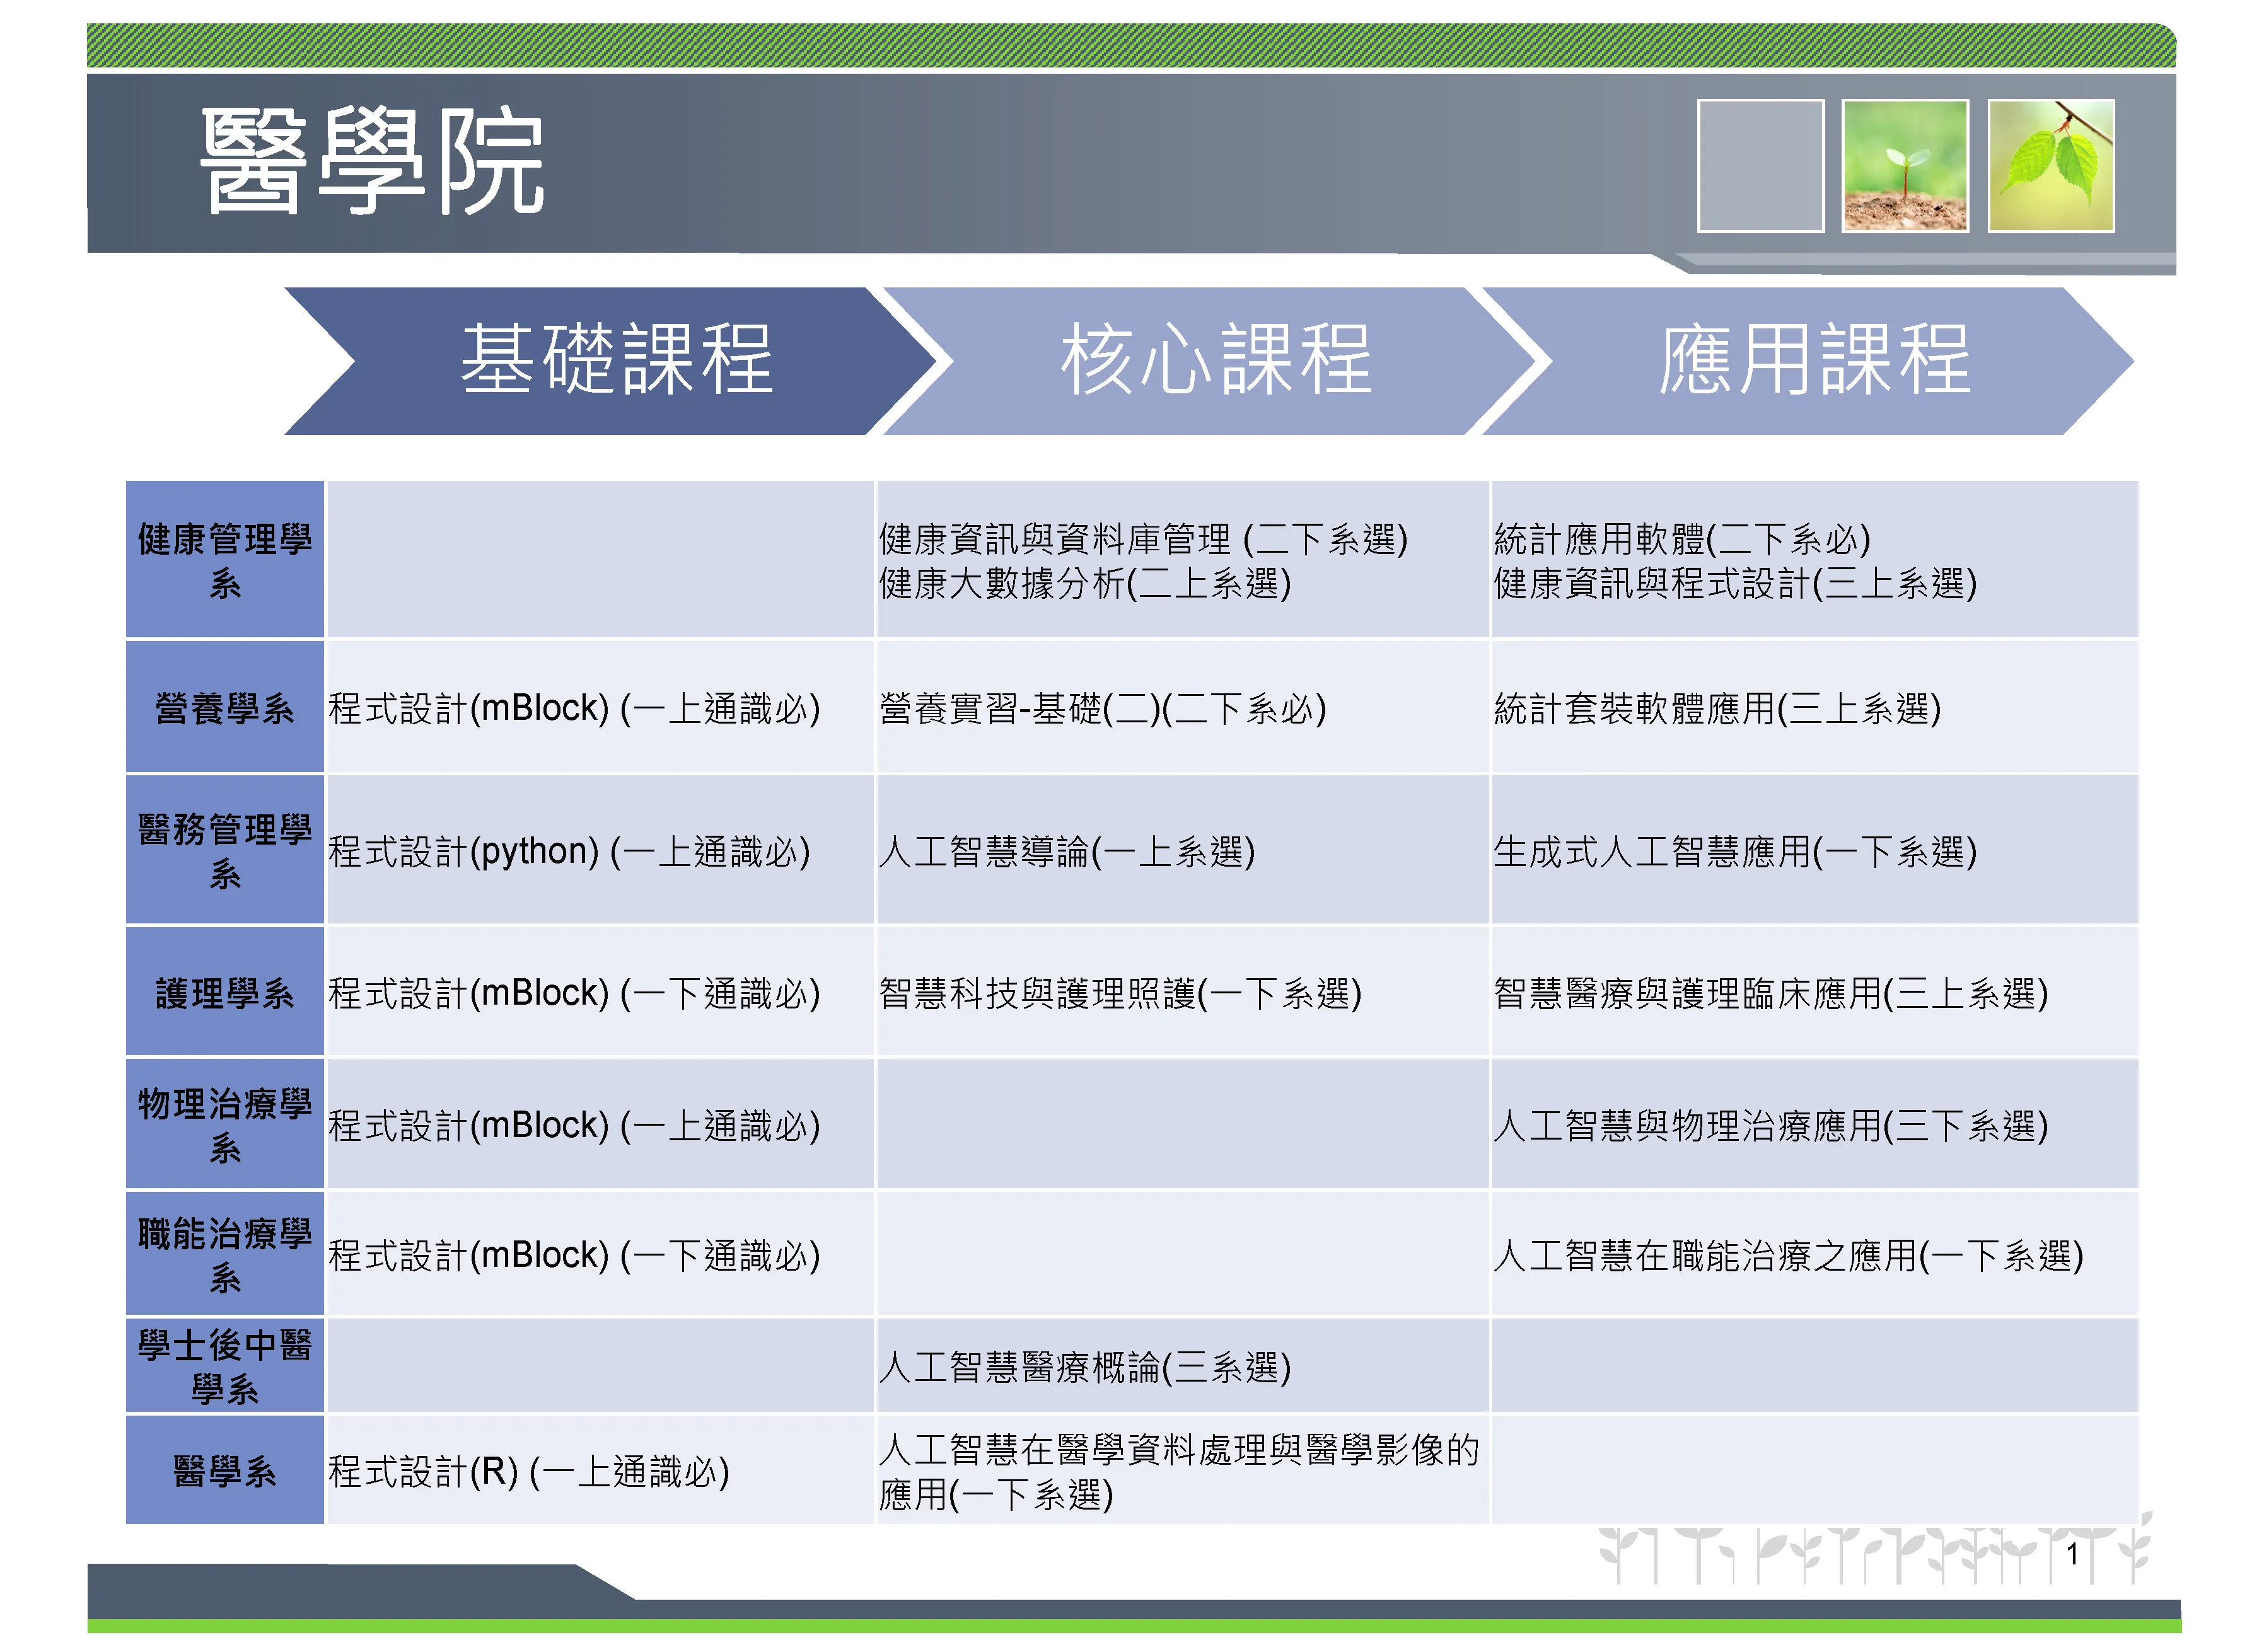Click the 職能治療學系 row header
2264x1652 pixels.
click(225, 1254)
